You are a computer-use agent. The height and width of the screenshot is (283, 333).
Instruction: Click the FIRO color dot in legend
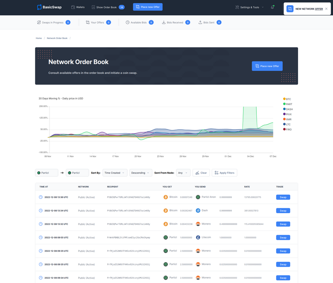[284, 129]
